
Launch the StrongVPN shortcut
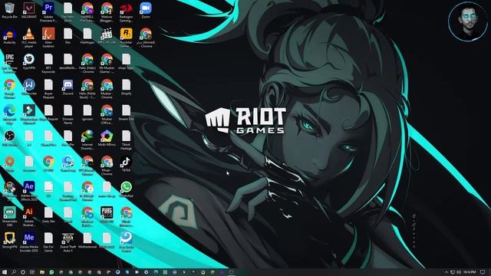coord(9,240)
